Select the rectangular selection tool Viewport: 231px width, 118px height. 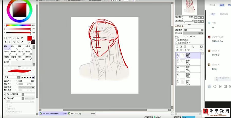point(6,38)
